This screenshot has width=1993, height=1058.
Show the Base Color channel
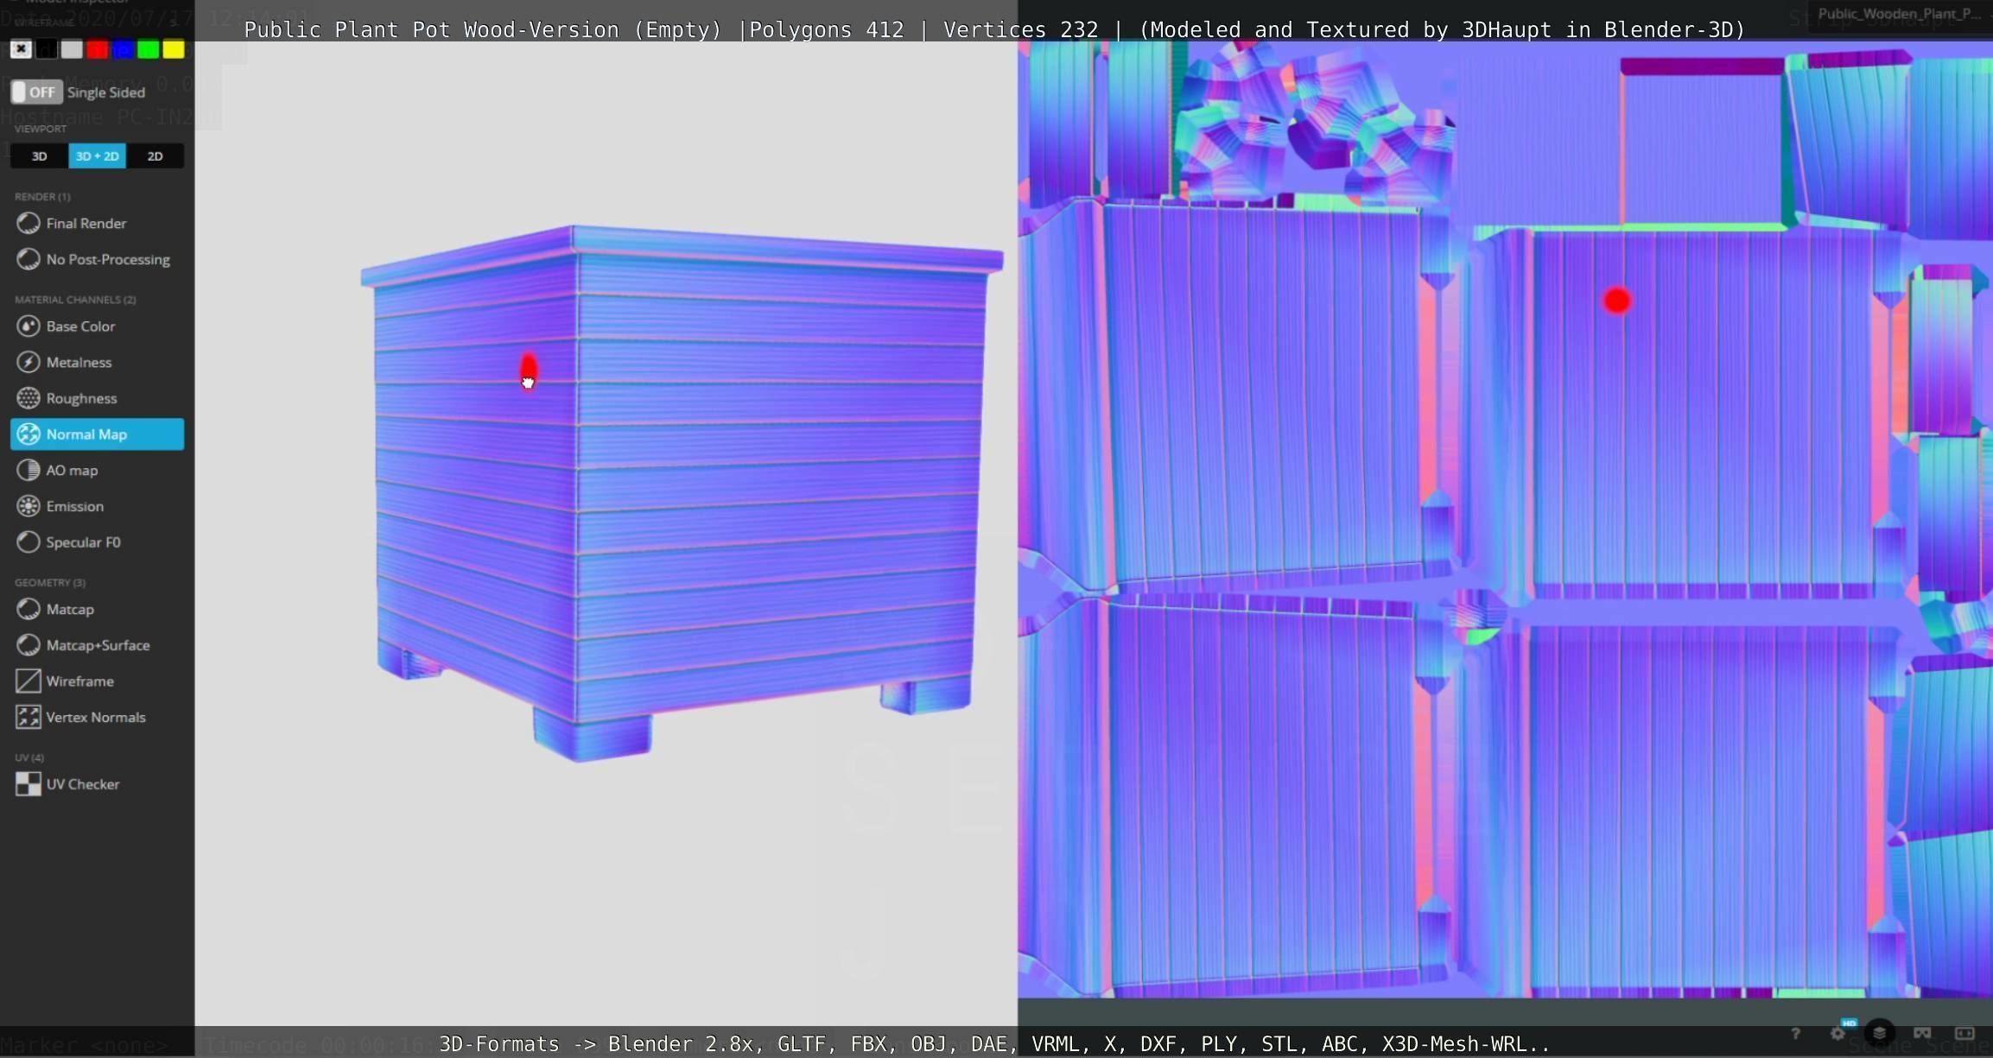coord(97,326)
